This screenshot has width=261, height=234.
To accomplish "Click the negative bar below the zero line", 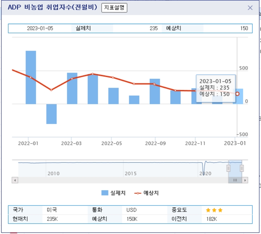I will [x=51, y=114].
